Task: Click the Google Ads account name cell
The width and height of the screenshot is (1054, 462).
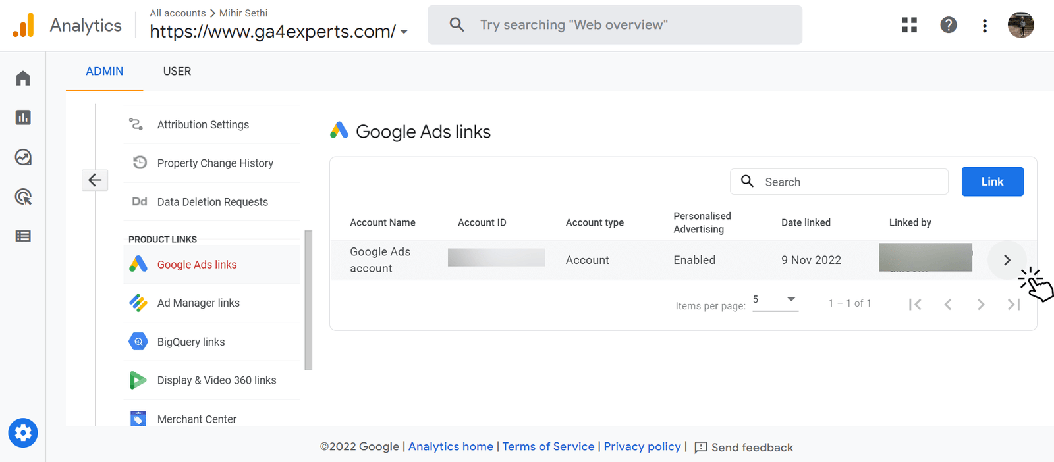Action: (x=380, y=260)
